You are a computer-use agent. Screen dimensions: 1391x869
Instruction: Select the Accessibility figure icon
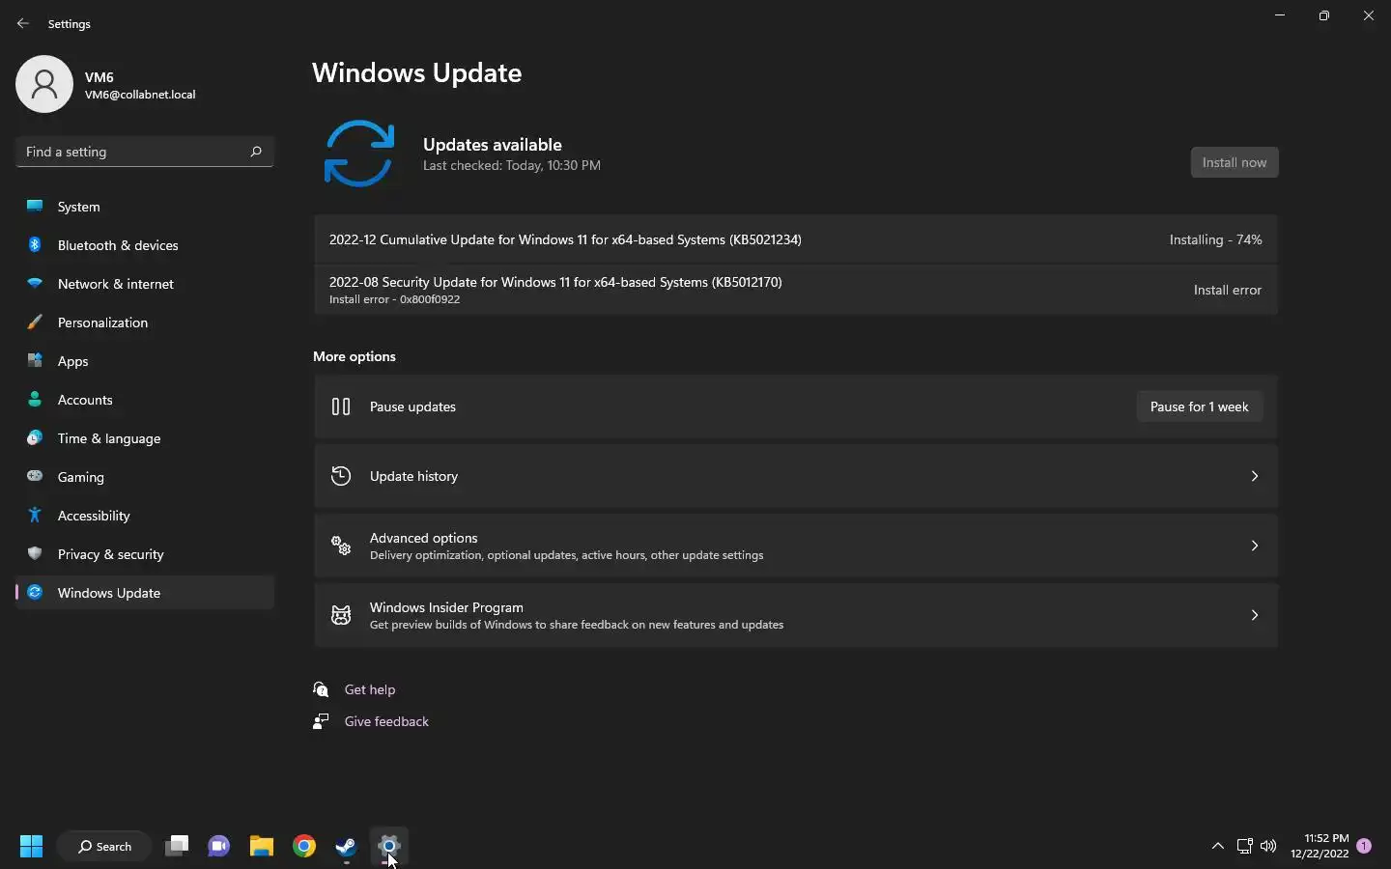click(x=35, y=516)
